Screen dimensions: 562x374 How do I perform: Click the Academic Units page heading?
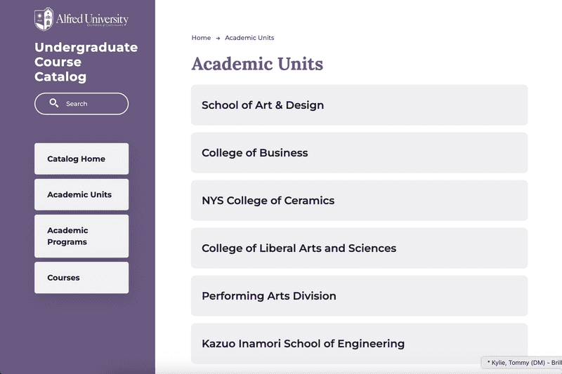coord(257,64)
